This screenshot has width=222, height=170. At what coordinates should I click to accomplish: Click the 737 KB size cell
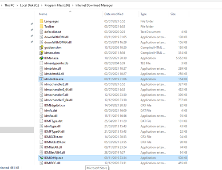coord(182,100)
